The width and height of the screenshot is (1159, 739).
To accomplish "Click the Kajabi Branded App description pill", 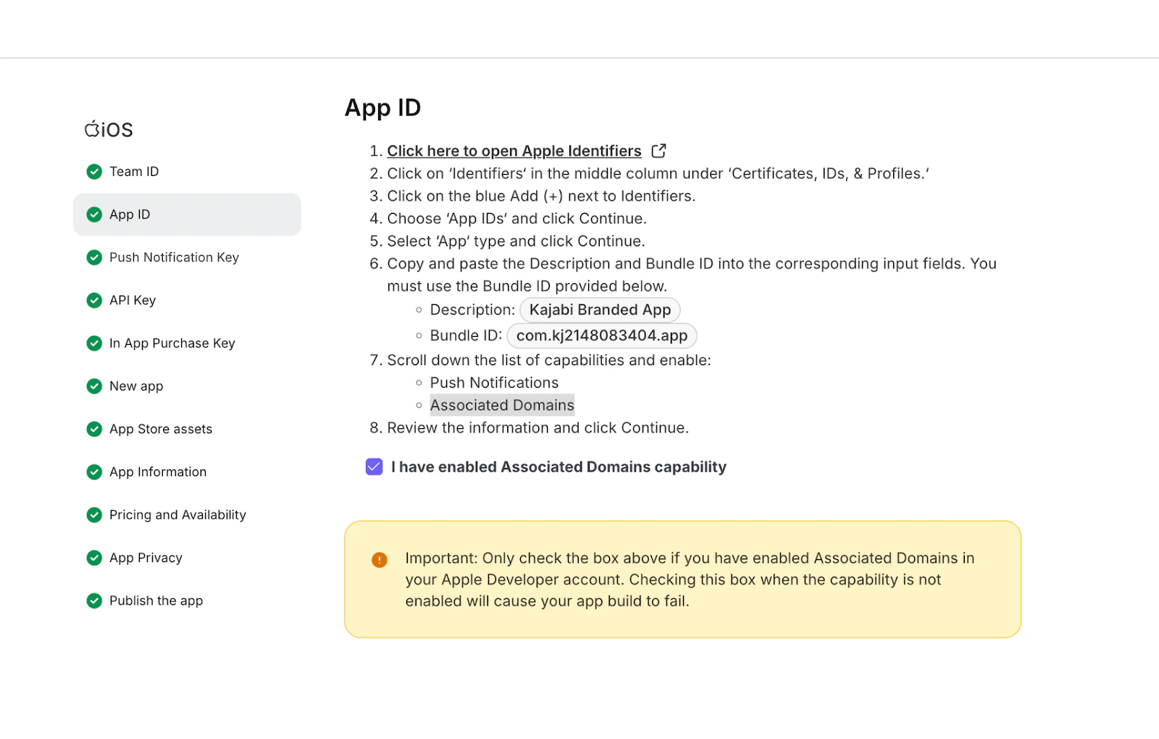I will click(600, 309).
